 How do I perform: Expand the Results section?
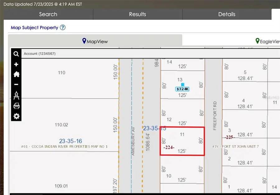pyautogui.click(x=138, y=14)
